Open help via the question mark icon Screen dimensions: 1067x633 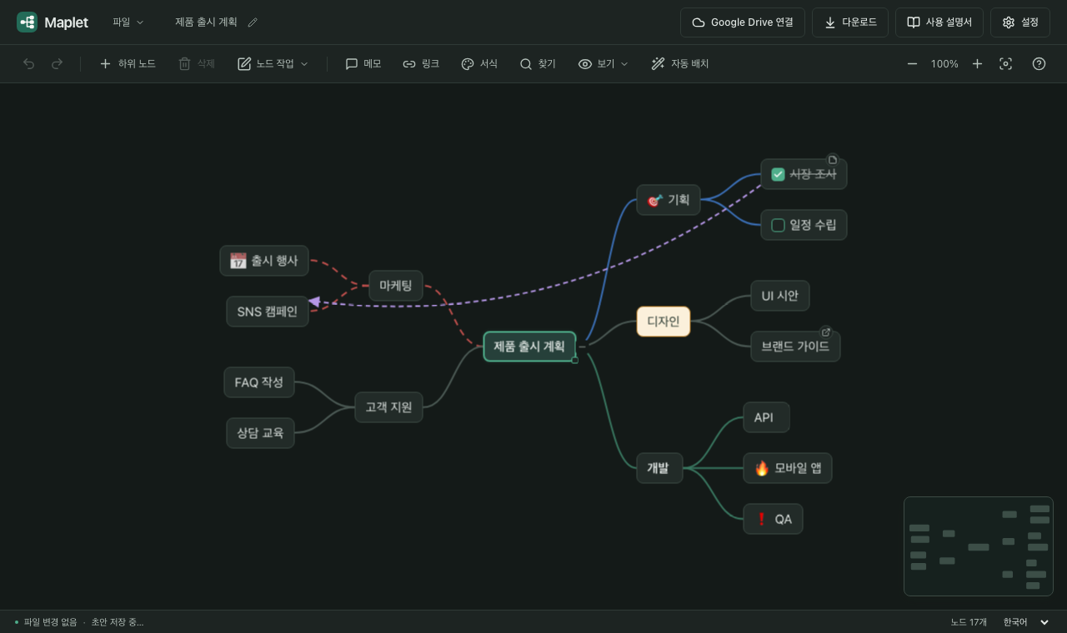1039,64
